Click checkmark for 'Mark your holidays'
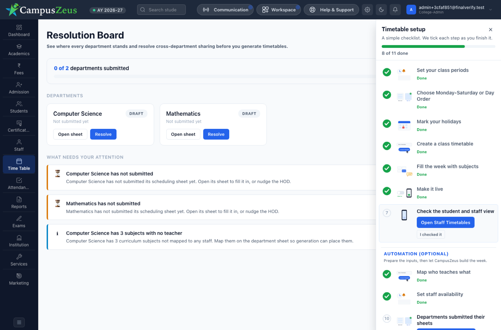The width and height of the screenshot is (501, 330). [x=387, y=124]
